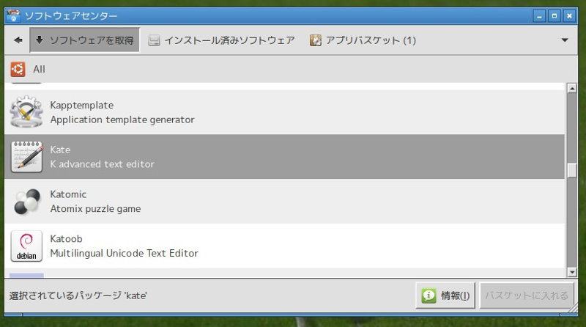Select the Kate list row

(x=284, y=156)
